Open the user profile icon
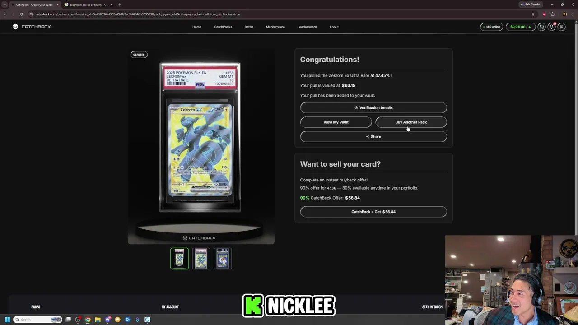 [x=561, y=27]
